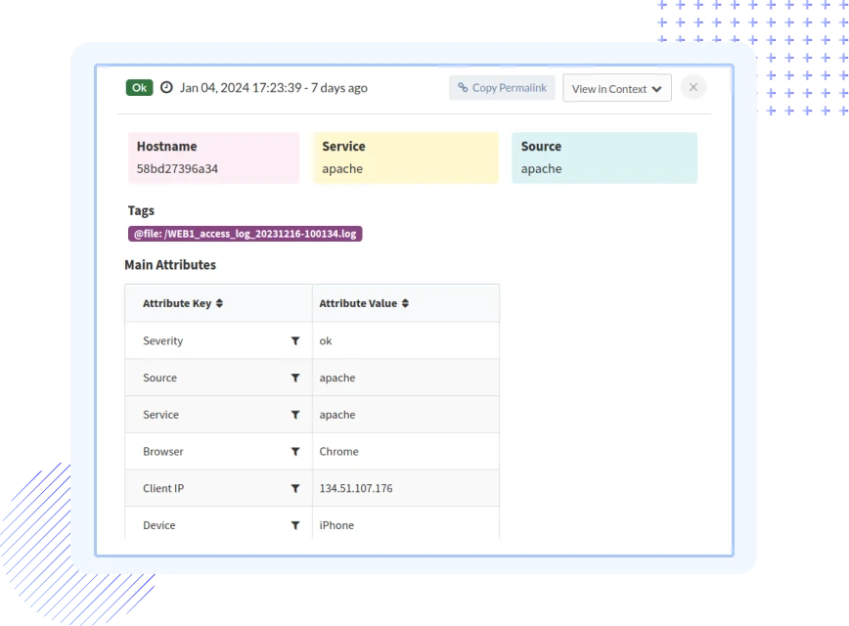849x626 pixels.
Task: Click the link icon in Copy Permalink
Action: click(463, 87)
